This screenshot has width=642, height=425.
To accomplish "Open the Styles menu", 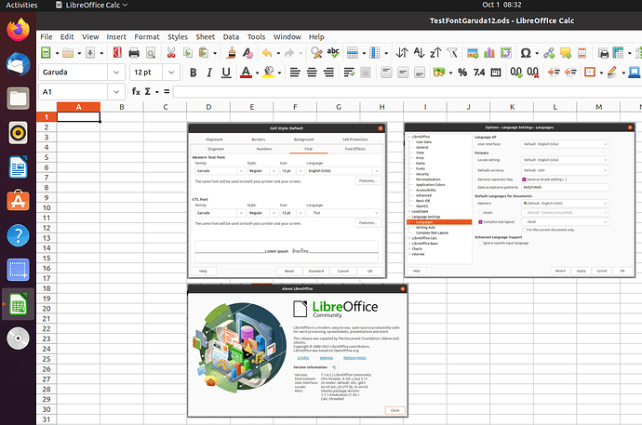I will pos(178,37).
